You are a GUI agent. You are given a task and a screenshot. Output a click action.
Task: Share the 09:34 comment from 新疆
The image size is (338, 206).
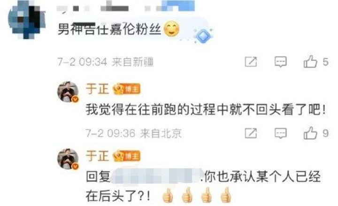pos(251,62)
